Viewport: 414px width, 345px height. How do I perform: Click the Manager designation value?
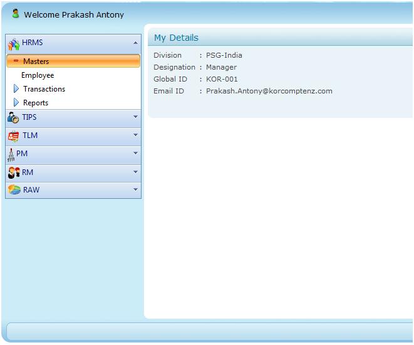tap(221, 67)
